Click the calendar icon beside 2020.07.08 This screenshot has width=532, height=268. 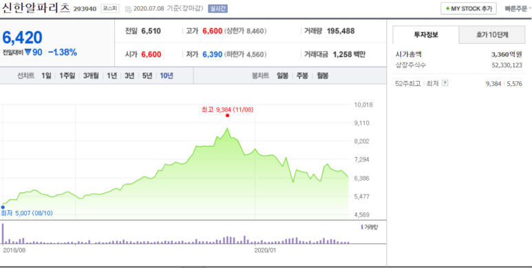[128, 9]
